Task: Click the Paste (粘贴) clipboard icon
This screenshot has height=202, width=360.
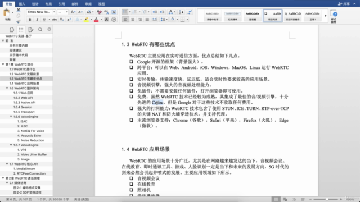Action: (x=7, y=13)
